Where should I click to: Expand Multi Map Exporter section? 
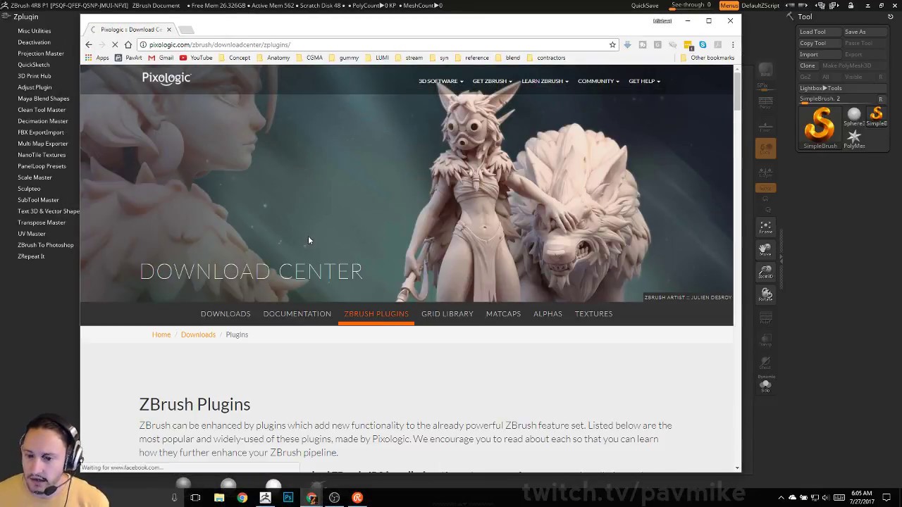click(43, 144)
